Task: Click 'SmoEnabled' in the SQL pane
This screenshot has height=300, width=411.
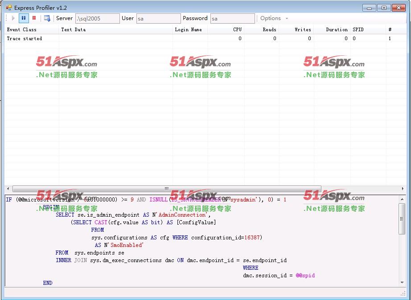Action: [x=127, y=245]
